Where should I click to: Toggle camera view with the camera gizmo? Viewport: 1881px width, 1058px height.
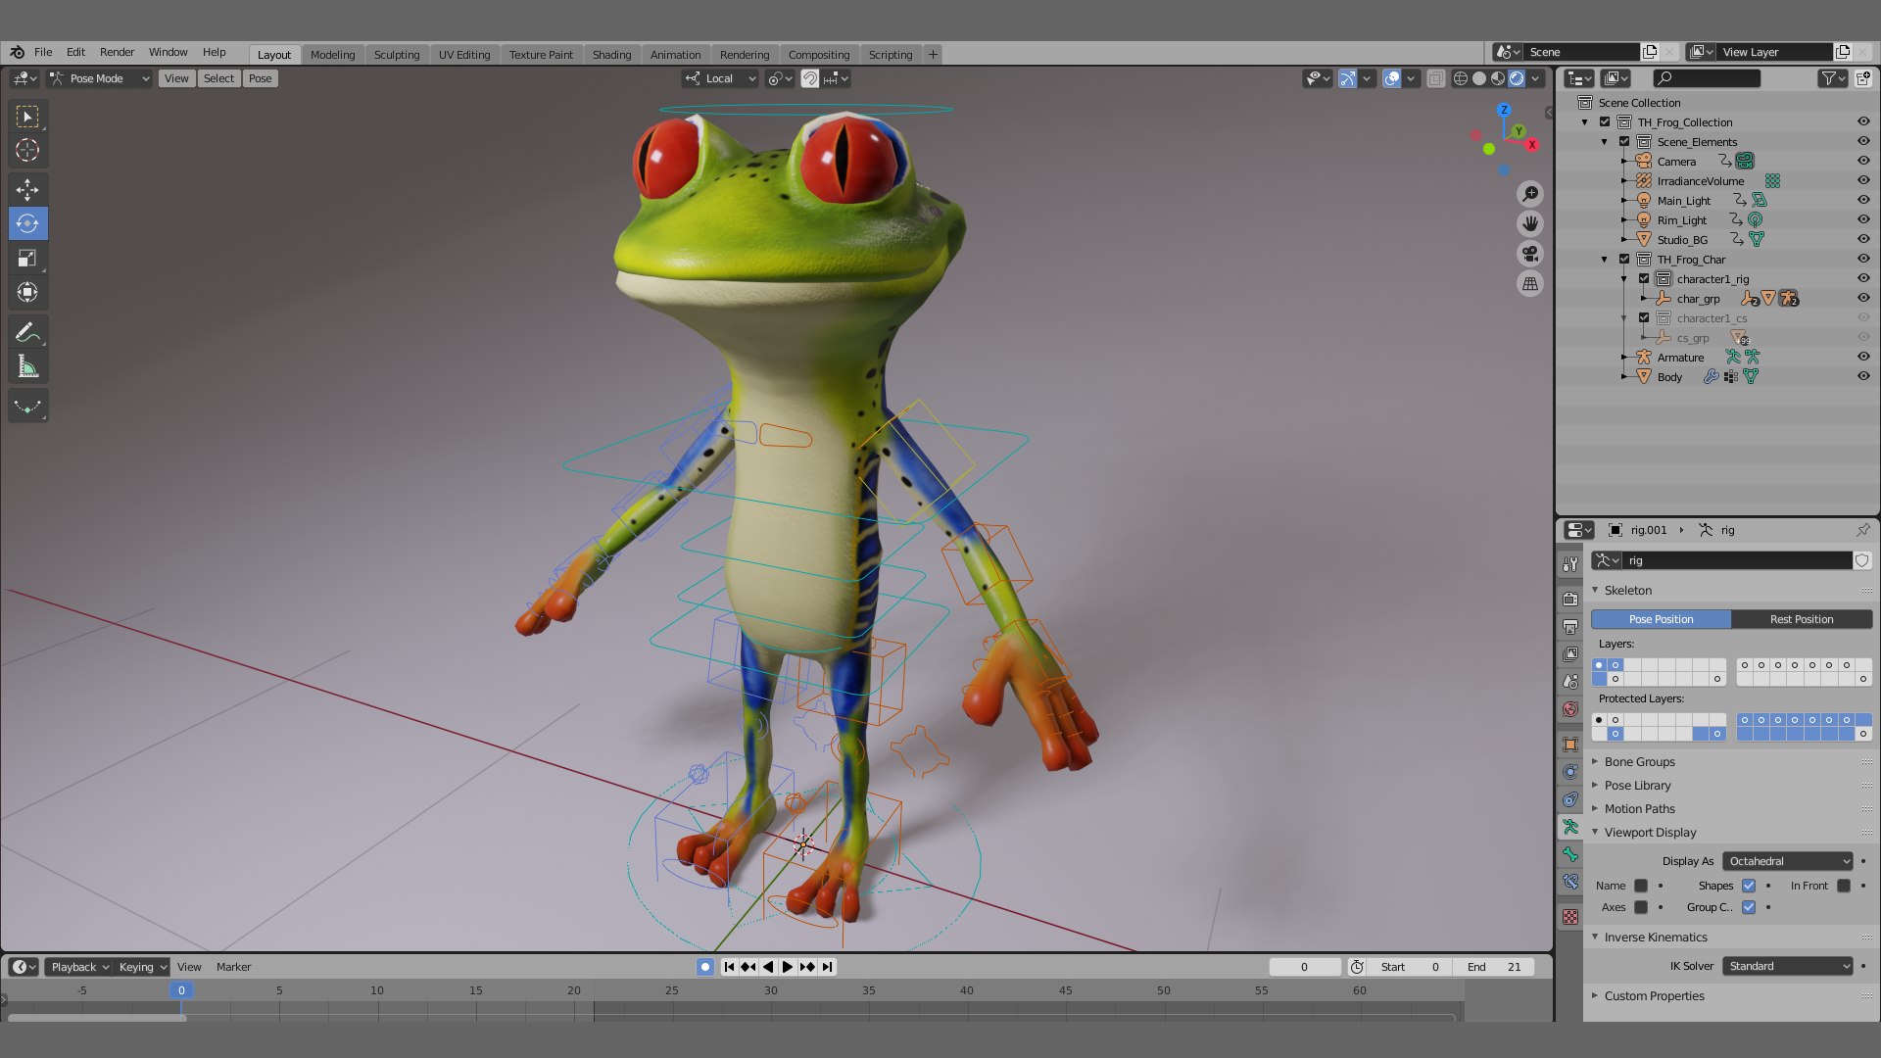pyautogui.click(x=1529, y=254)
